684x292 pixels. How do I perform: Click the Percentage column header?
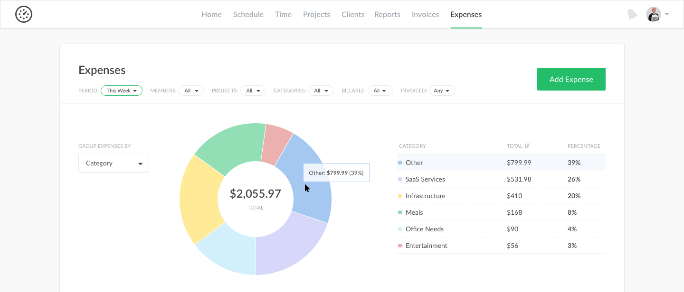[x=584, y=146]
